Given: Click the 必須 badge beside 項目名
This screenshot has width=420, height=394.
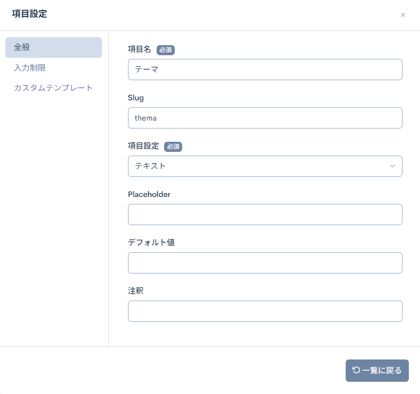Looking at the screenshot, I should [165, 50].
